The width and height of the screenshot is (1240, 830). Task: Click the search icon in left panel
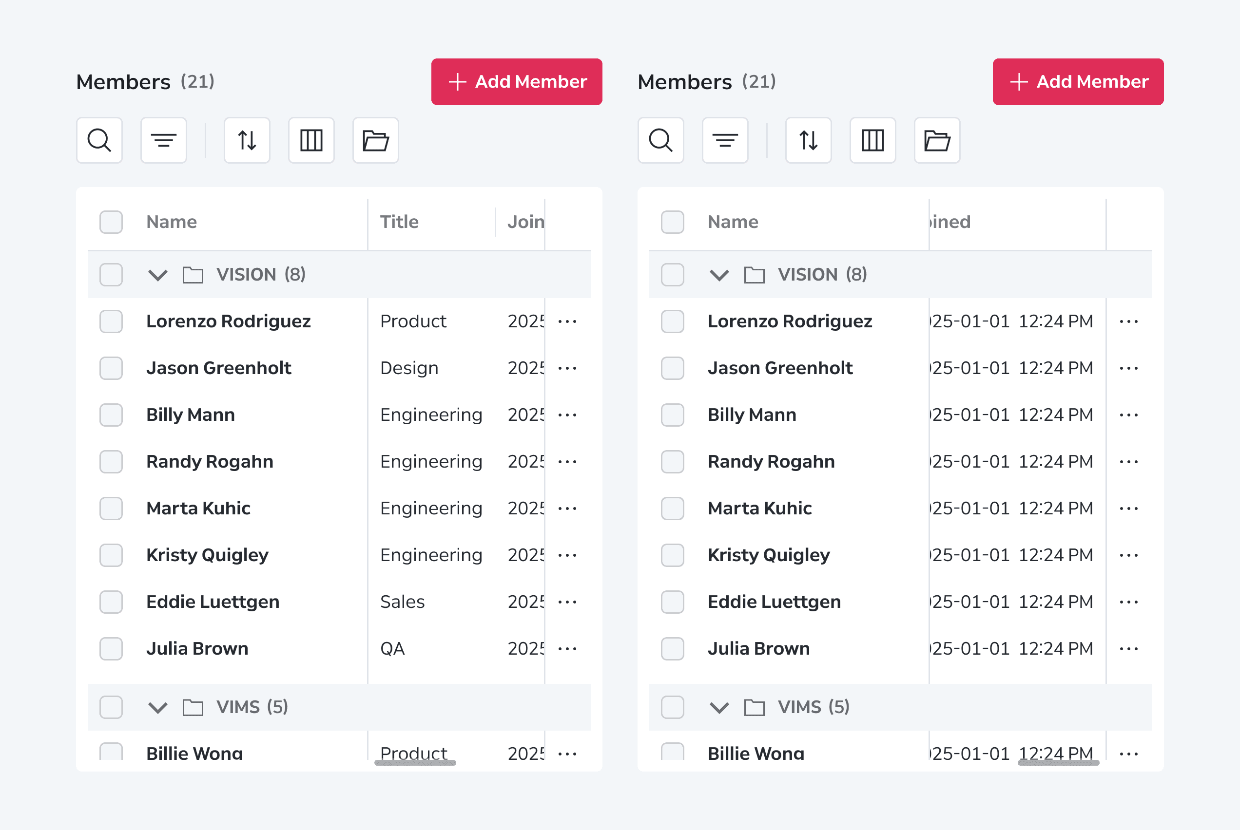[99, 140]
